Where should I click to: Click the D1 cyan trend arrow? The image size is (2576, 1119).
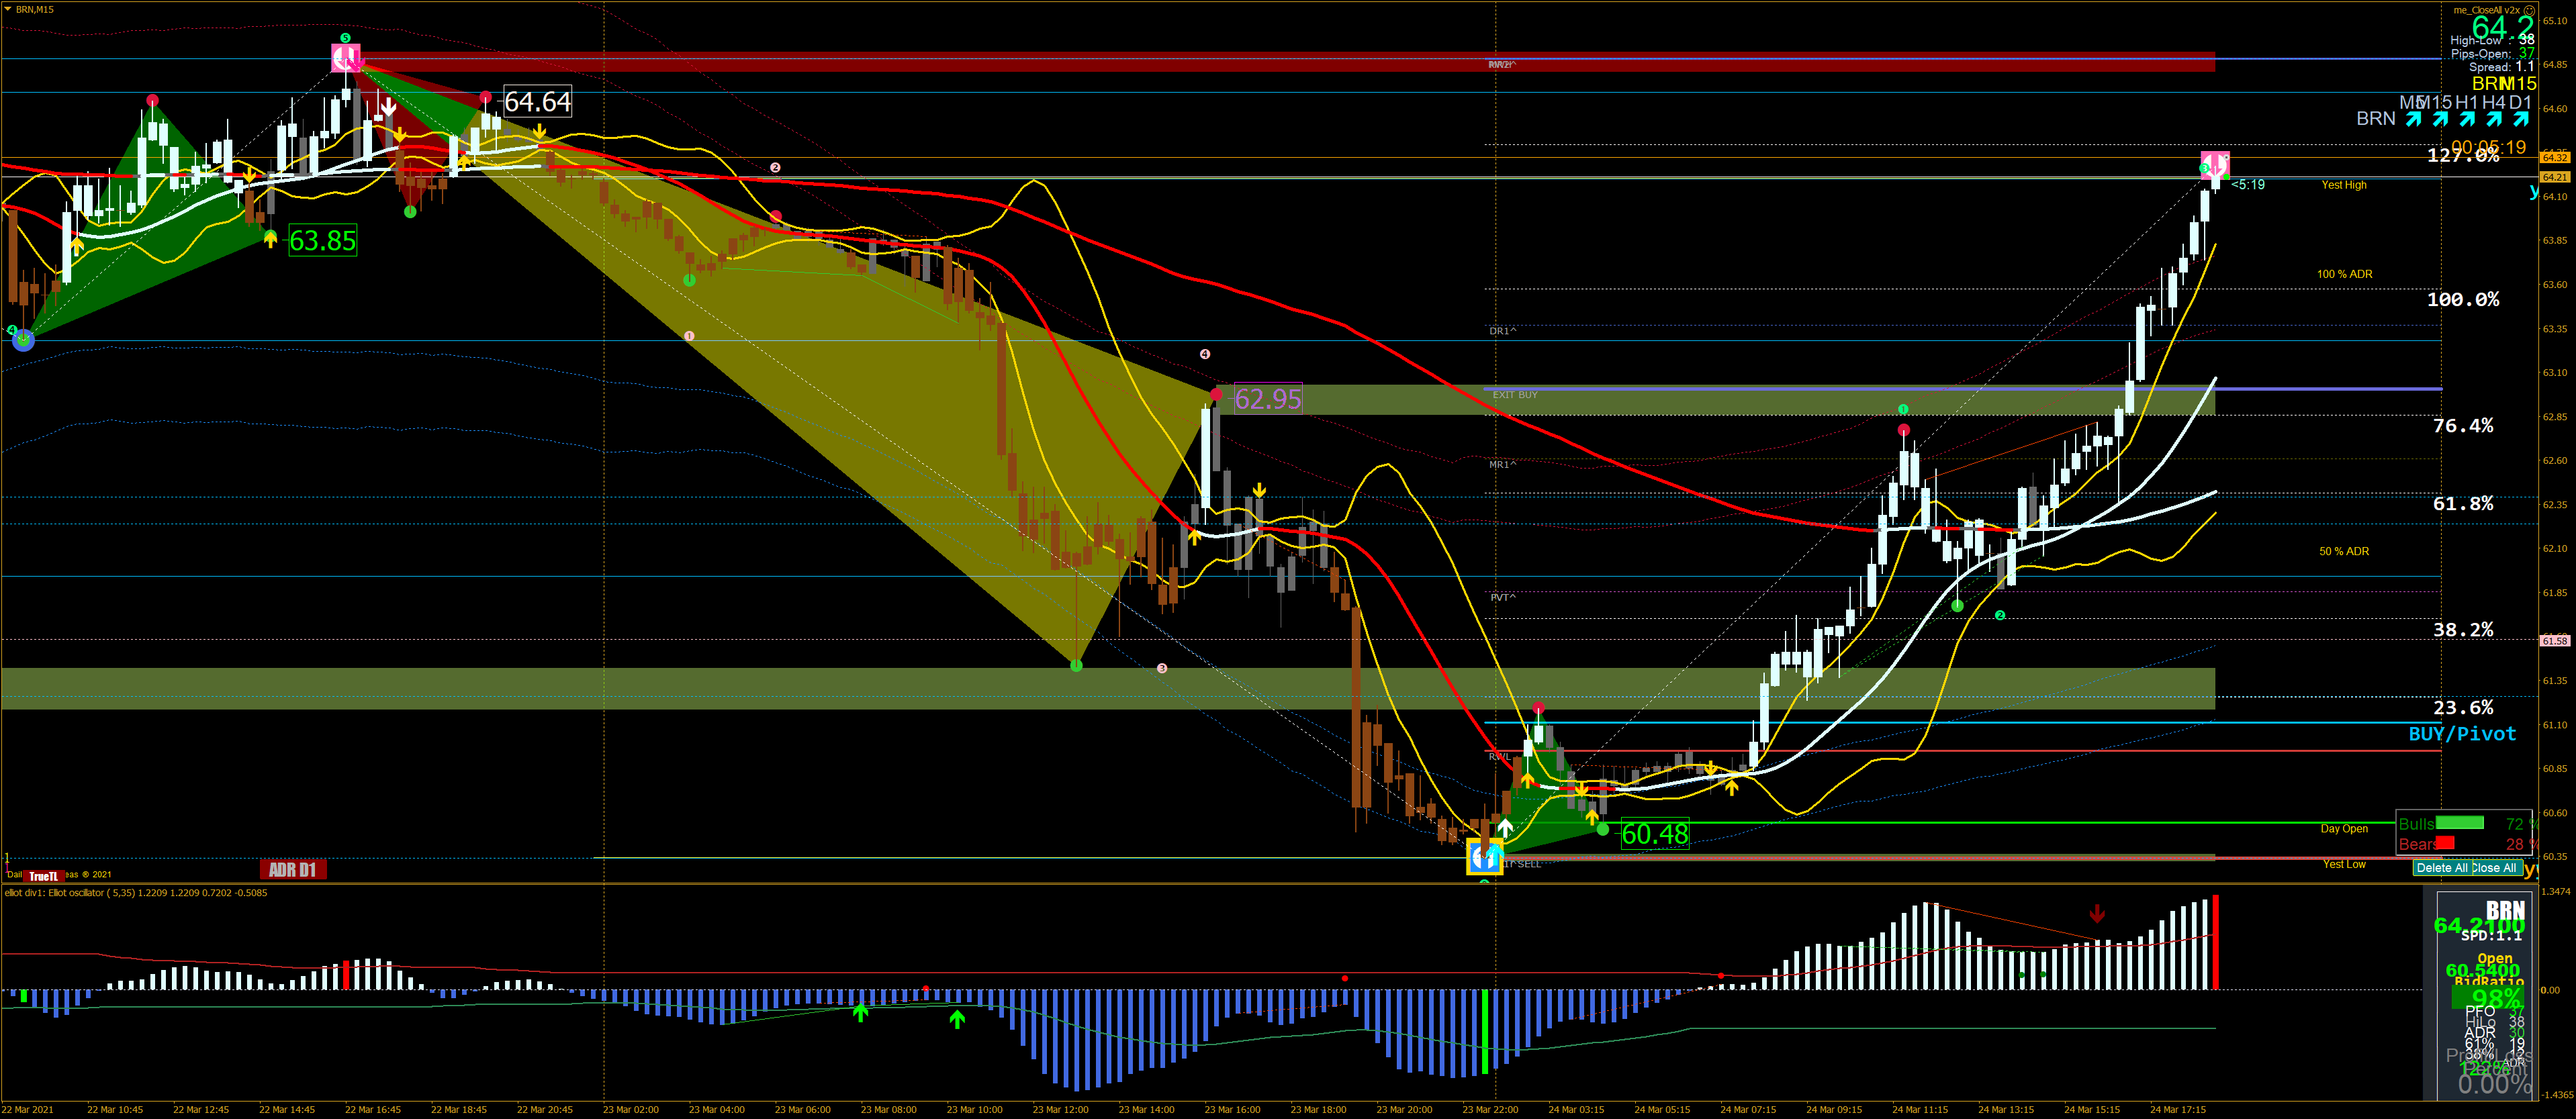pyautogui.click(x=2520, y=120)
